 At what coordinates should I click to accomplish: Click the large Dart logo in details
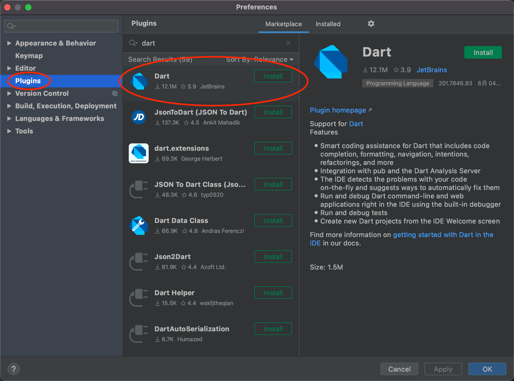click(x=331, y=62)
